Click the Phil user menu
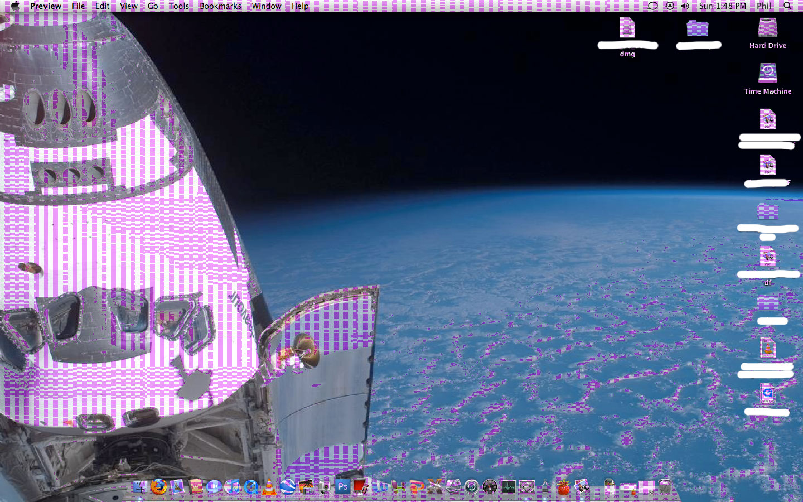This screenshot has width=803, height=502. pos(764,6)
